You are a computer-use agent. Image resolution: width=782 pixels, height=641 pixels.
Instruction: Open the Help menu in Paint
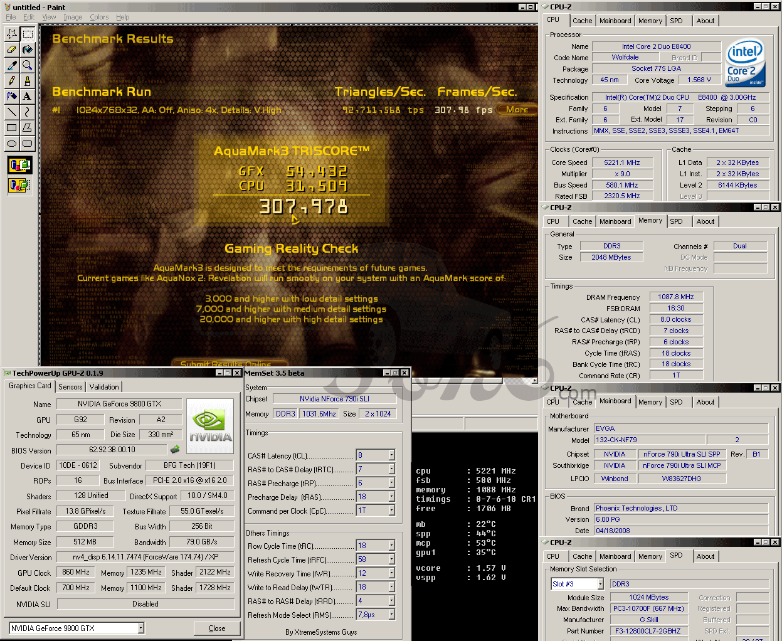[123, 17]
